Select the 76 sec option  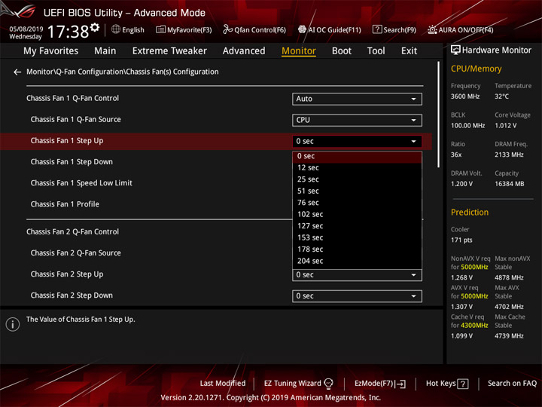pos(357,203)
